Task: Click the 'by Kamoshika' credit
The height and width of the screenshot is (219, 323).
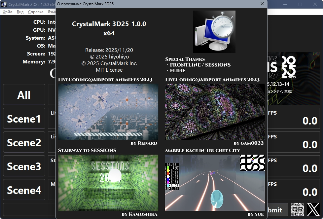Action: tap(139, 214)
